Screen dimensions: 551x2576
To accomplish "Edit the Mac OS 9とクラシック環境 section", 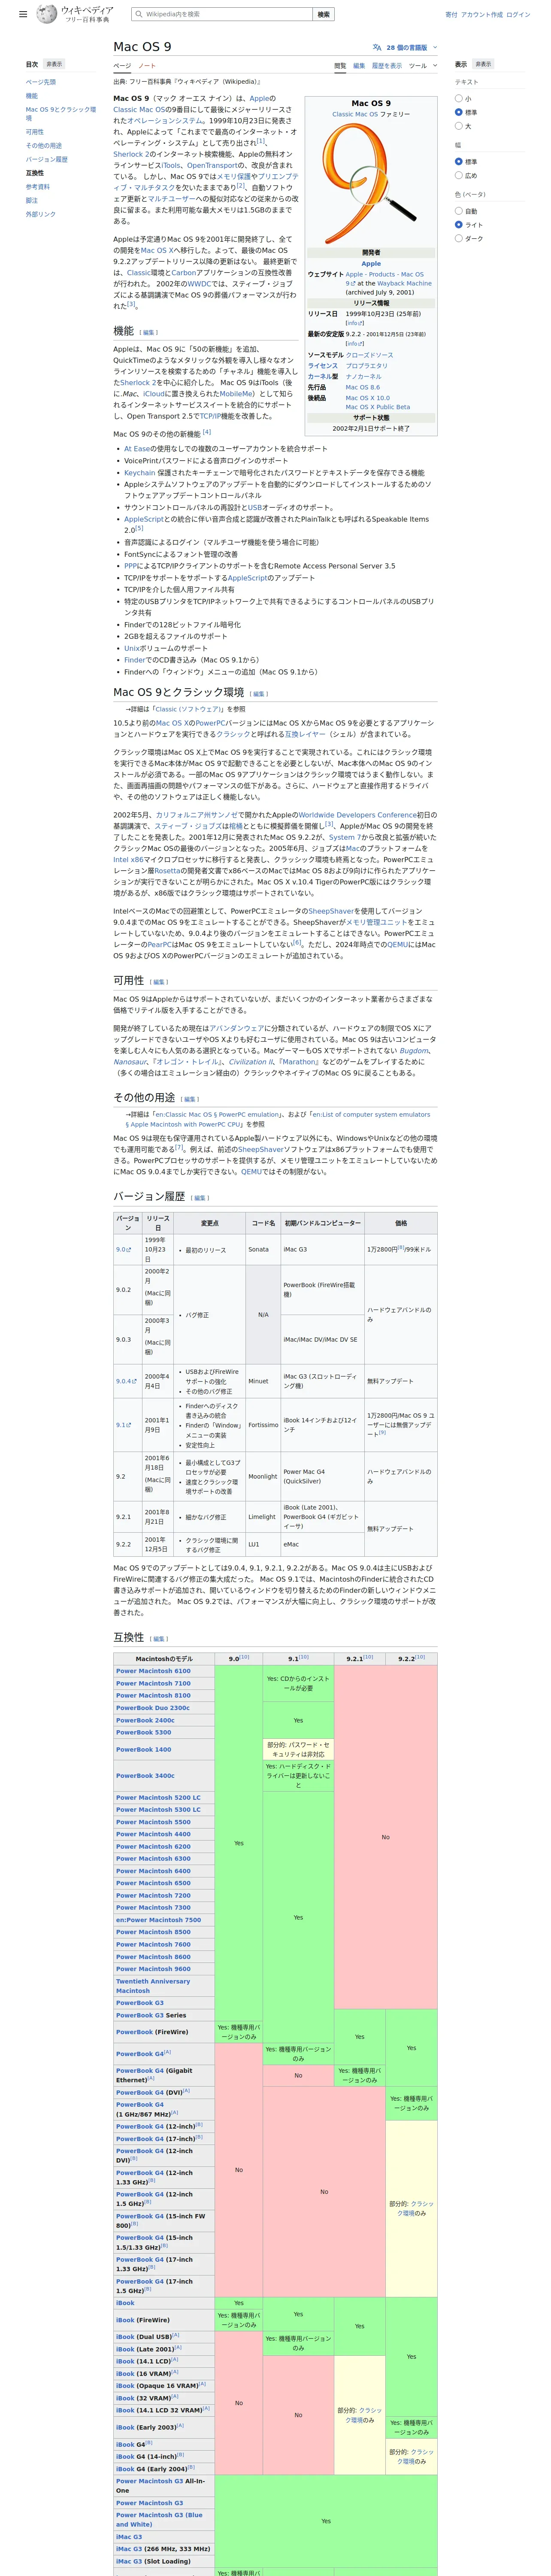I will 259,694.
